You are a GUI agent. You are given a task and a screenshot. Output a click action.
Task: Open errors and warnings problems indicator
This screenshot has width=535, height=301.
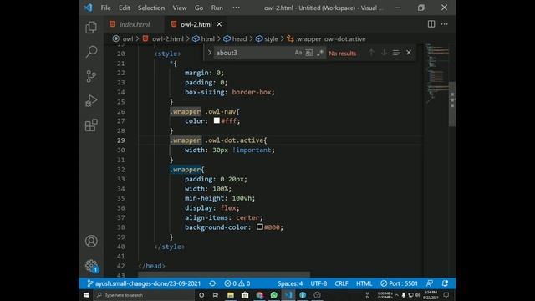click(237, 283)
